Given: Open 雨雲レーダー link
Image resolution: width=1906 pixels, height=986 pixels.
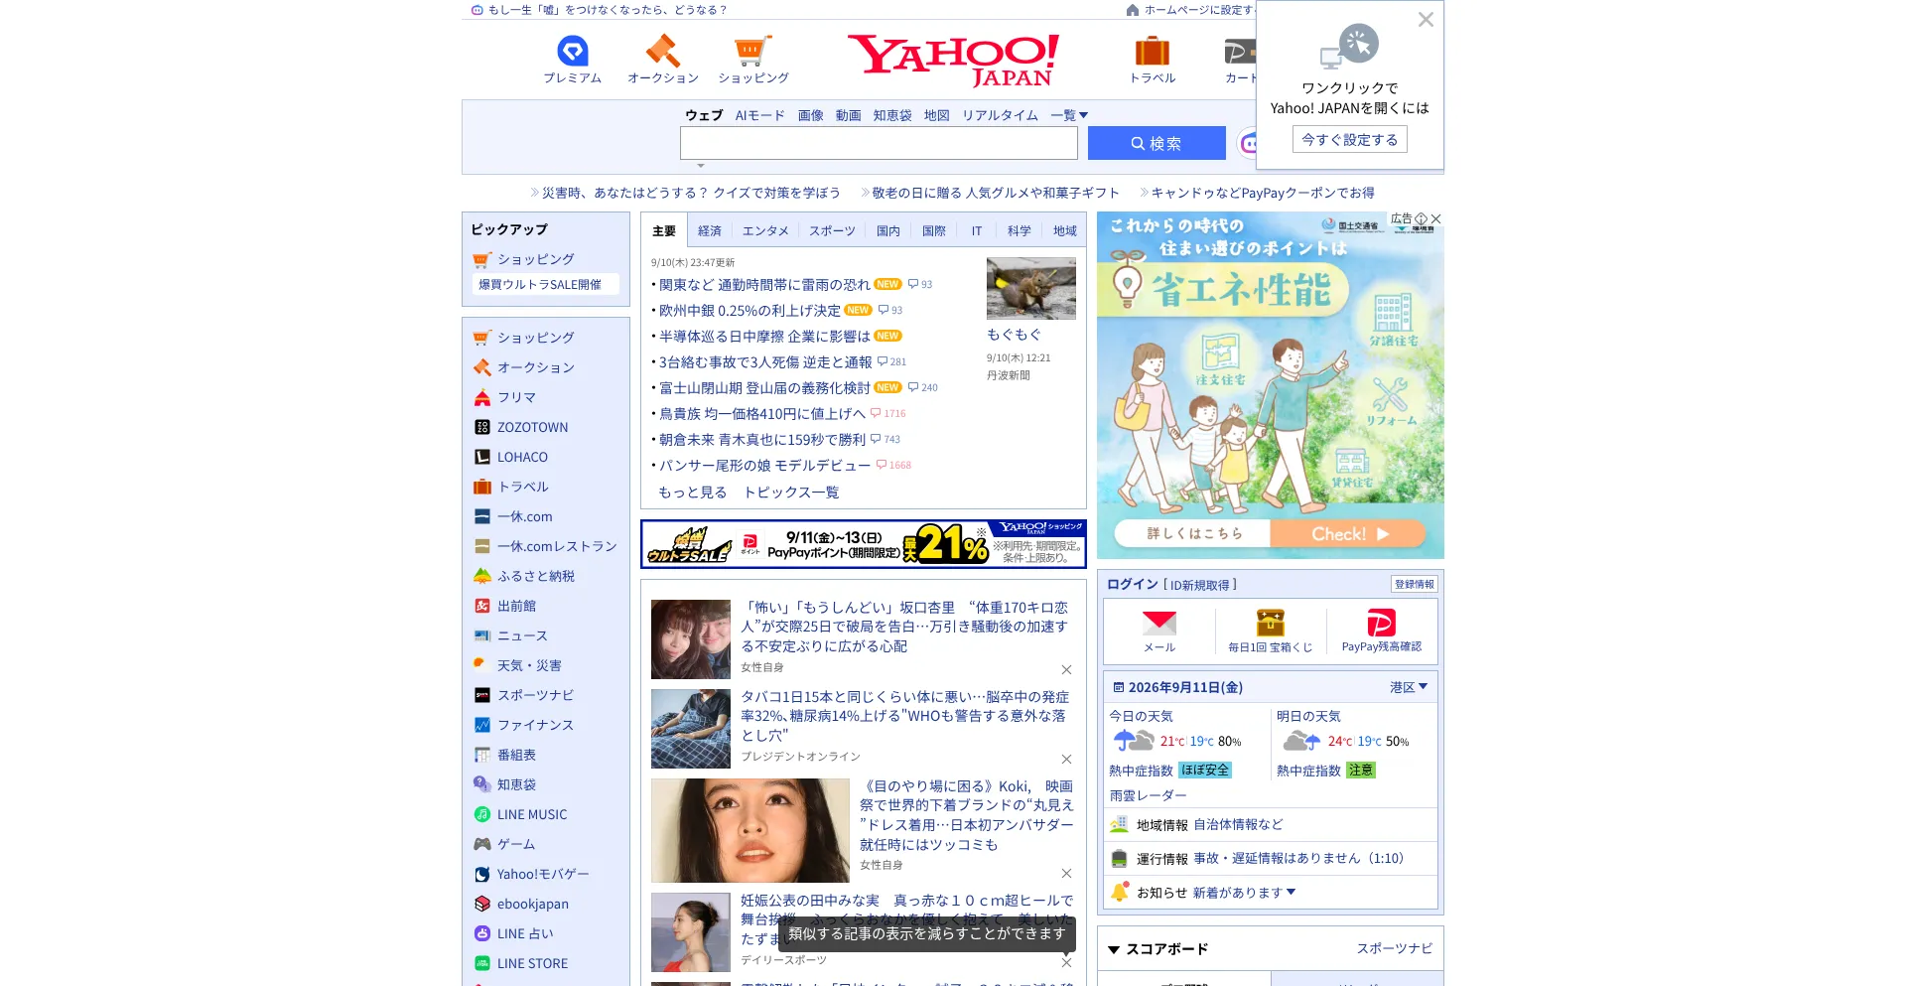Looking at the screenshot, I should 1148,795.
